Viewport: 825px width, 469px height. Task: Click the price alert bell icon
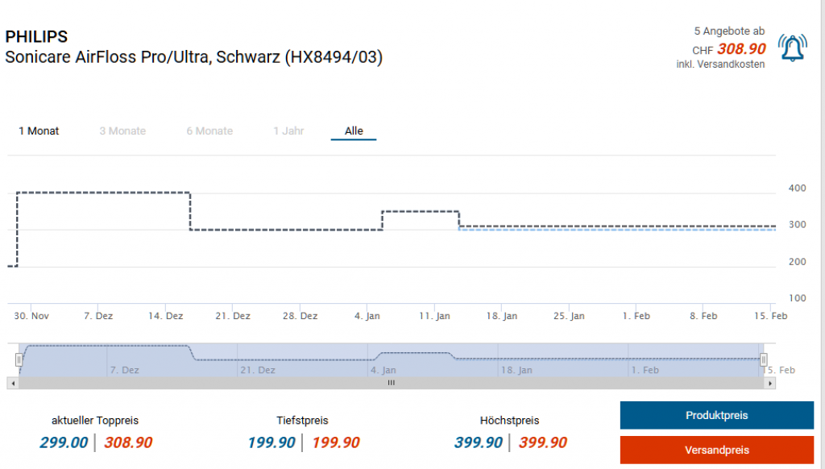coord(792,48)
